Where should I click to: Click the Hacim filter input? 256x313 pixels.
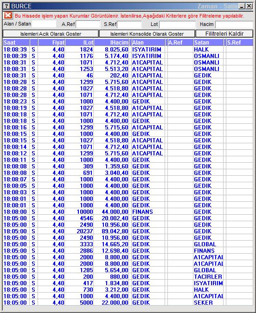tap(234, 25)
